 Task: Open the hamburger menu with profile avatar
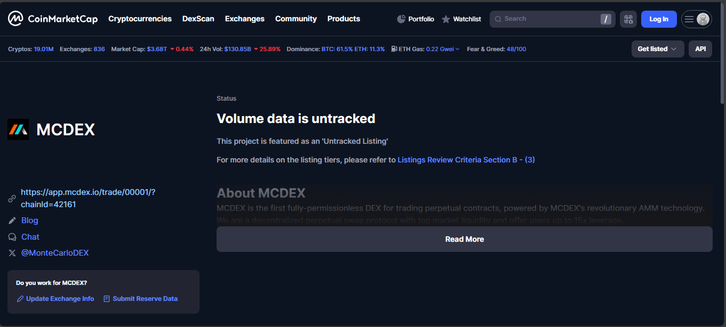tap(696, 19)
